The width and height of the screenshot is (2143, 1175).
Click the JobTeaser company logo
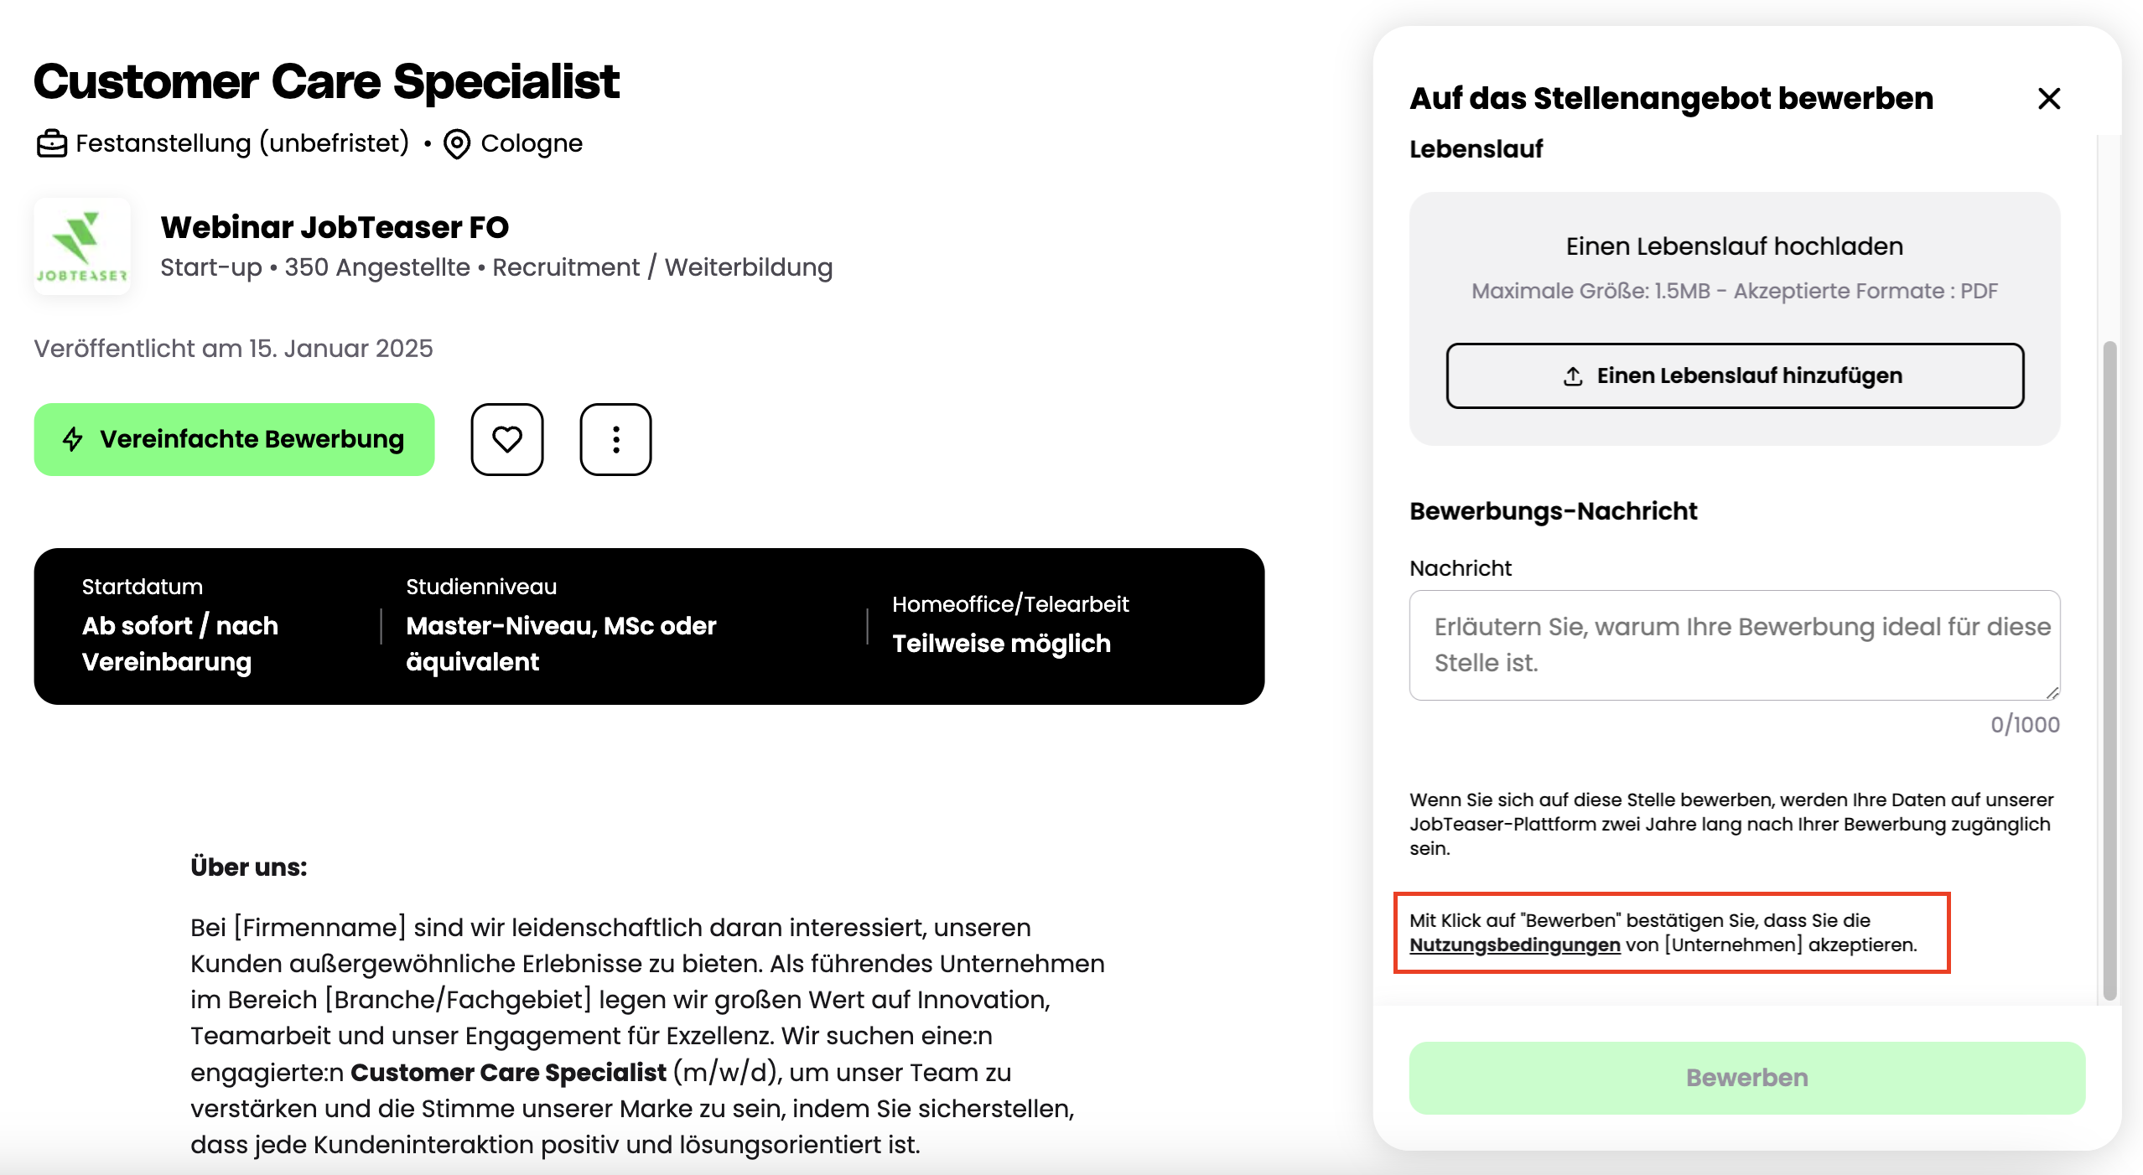click(x=82, y=246)
